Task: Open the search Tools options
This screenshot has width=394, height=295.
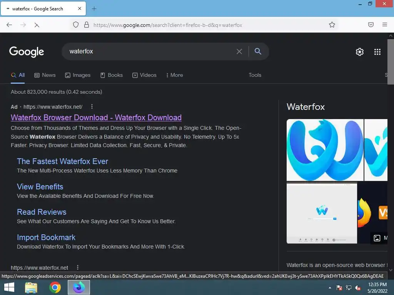Action: pyautogui.click(x=255, y=75)
